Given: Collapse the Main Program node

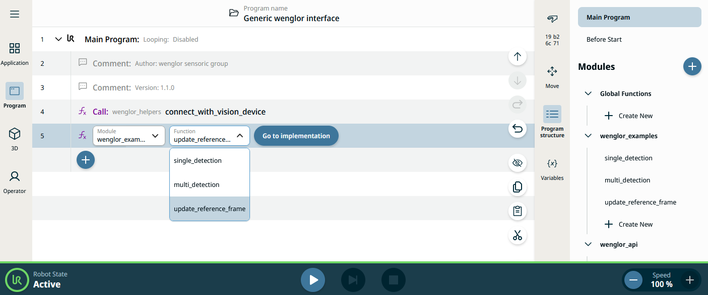Looking at the screenshot, I should pos(58,39).
